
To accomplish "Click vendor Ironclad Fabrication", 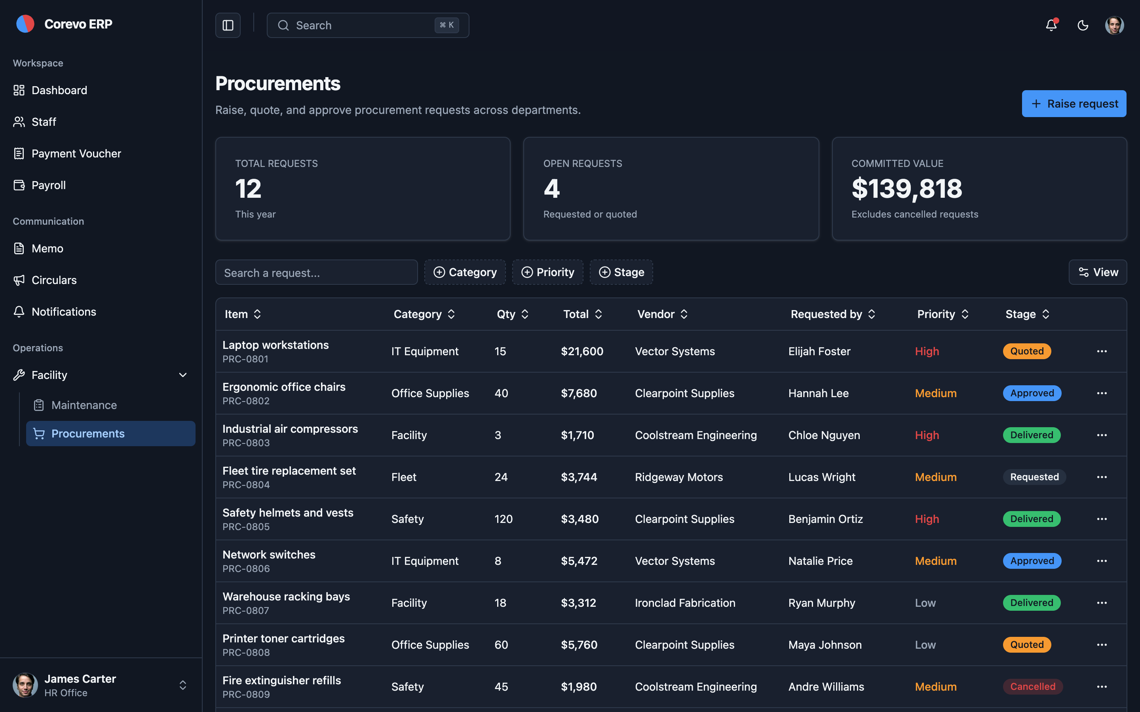I will tap(685, 603).
